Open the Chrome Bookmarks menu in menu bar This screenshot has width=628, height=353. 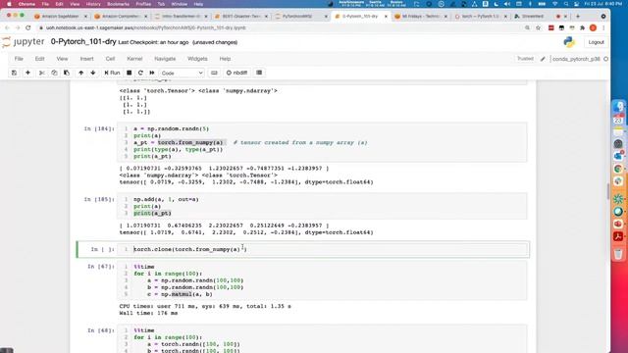coord(118,4)
